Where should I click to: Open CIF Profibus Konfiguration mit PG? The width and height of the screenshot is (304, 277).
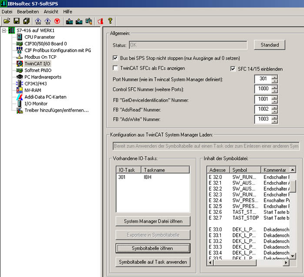pos(57,51)
